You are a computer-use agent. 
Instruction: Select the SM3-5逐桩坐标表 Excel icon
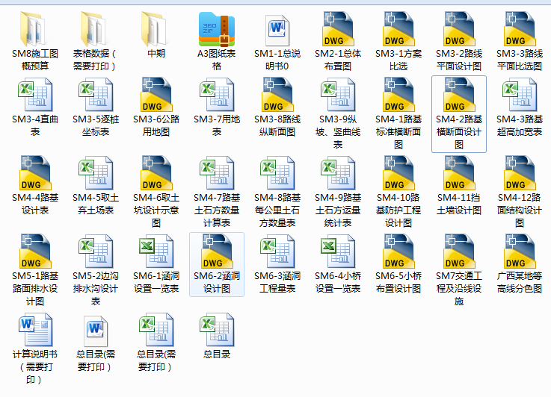pyautogui.click(x=95, y=95)
